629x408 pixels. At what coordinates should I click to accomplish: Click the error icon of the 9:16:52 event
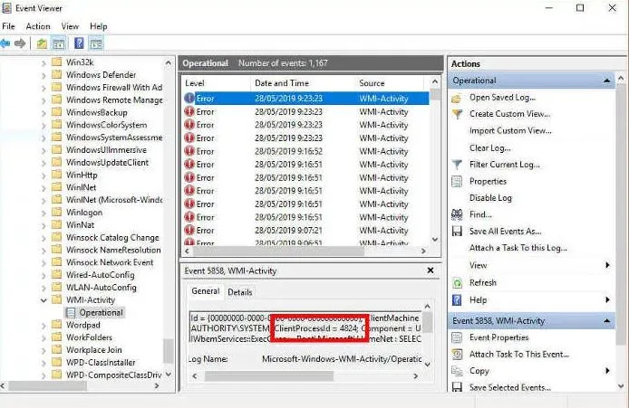coord(189,151)
